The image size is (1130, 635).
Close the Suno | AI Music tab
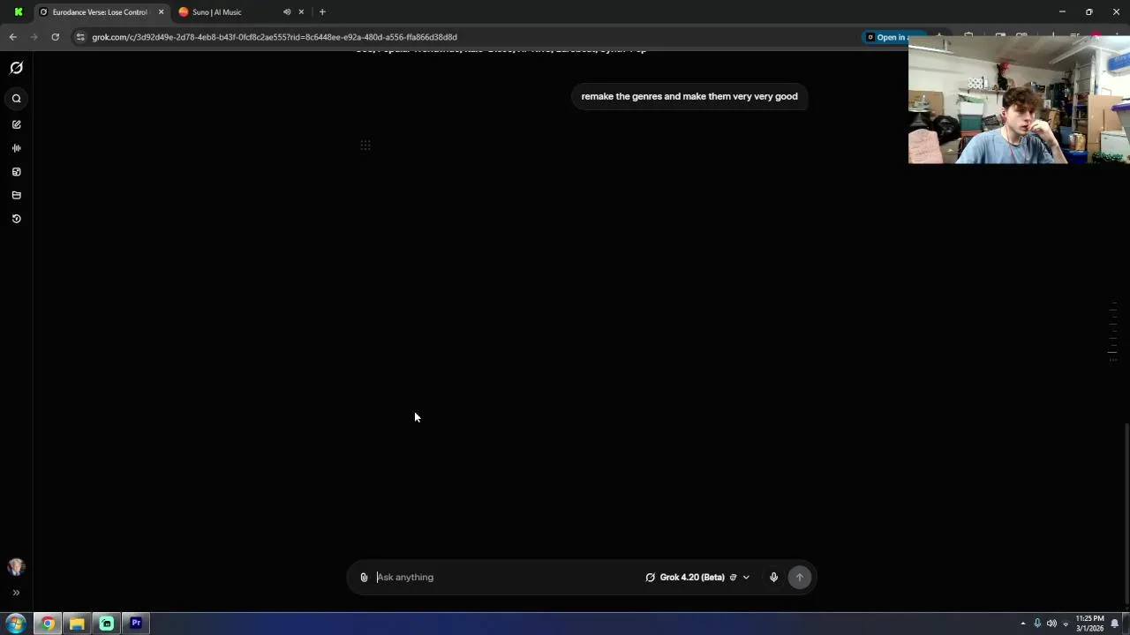[301, 12]
